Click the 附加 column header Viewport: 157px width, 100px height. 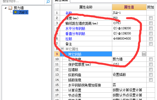(151, 7)
